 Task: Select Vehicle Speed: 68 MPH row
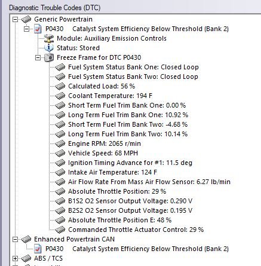pyautogui.click(x=103, y=153)
